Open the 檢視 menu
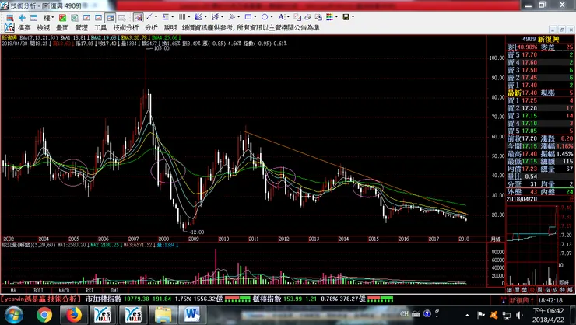576x325 pixels. coord(44,27)
